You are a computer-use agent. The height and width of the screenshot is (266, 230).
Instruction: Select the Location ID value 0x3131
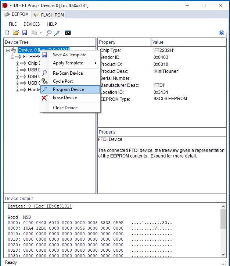(x=161, y=92)
